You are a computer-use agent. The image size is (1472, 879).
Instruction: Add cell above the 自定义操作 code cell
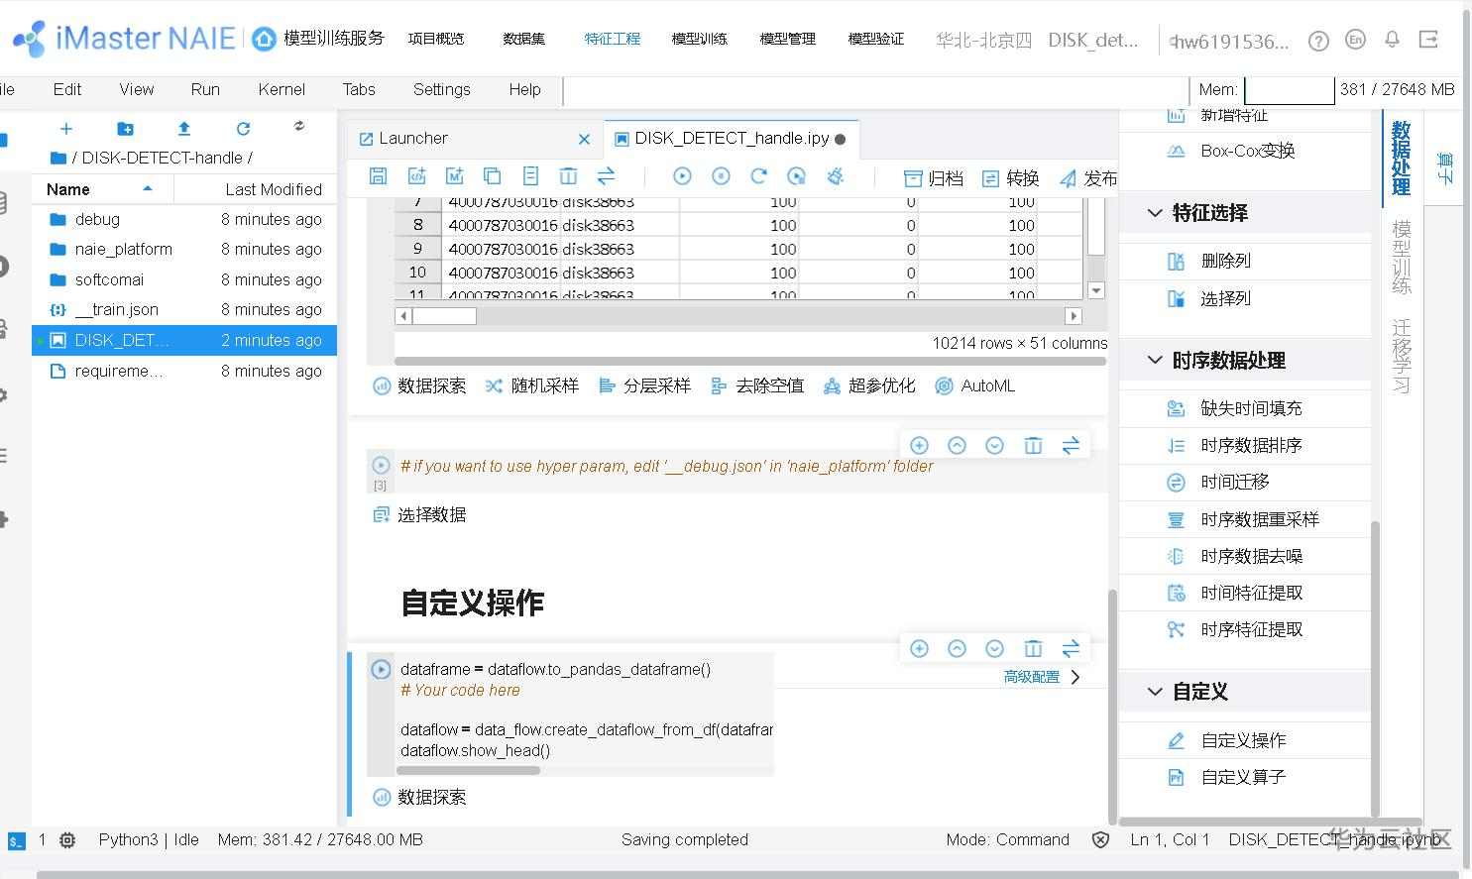pos(919,648)
